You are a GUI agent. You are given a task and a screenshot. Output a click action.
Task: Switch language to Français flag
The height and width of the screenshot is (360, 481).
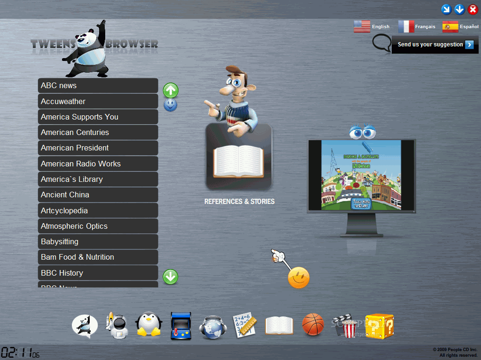406,26
